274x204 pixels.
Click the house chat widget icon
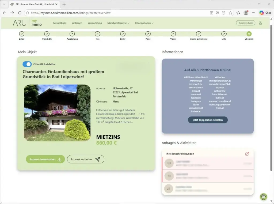pos(263,197)
